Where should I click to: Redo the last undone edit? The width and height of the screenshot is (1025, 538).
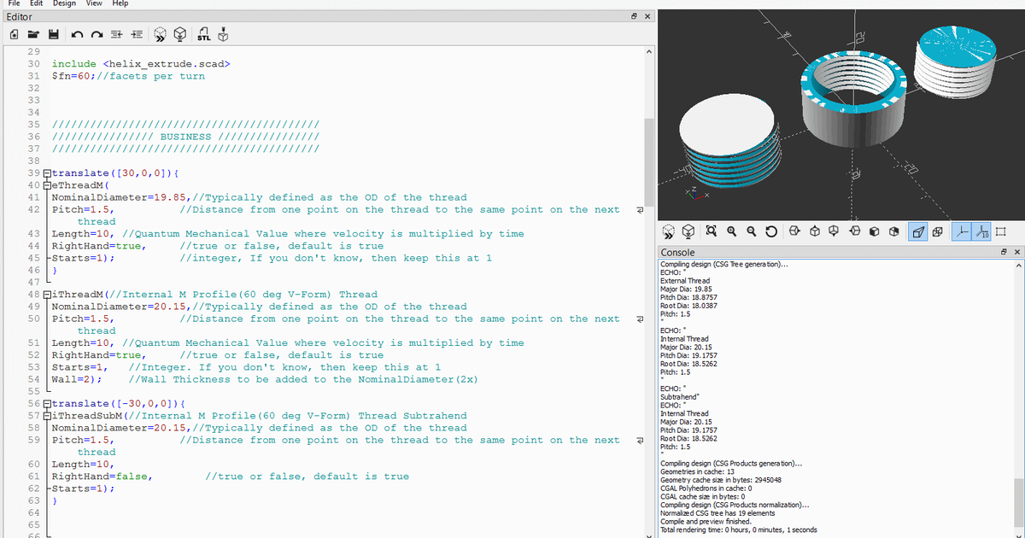(97, 35)
